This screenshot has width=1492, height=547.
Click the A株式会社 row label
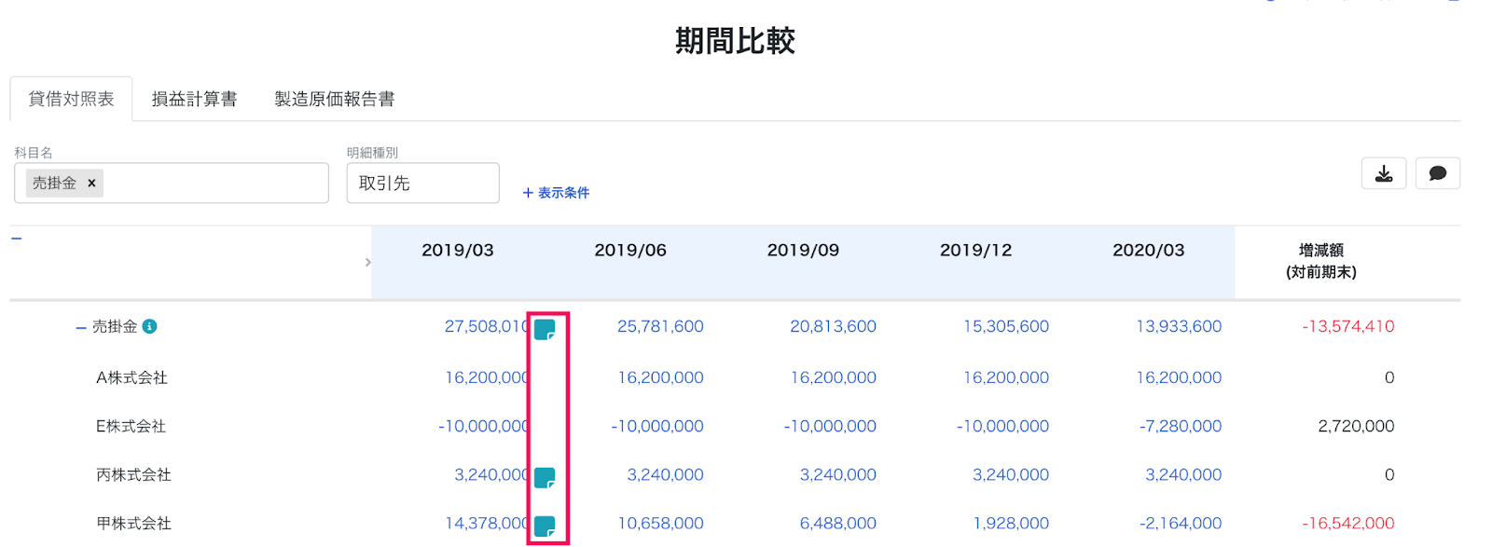tap(131, 377)
